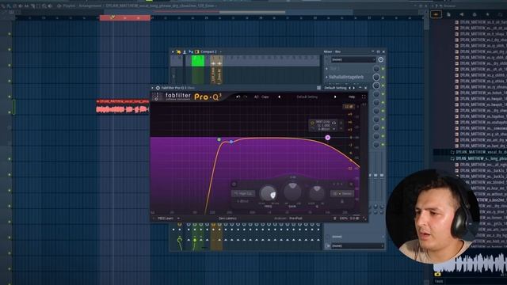The width and height of the screenshot is (507, 285).
Task: Click the undo arrow in Pro-Q 3
Action: click(238, 97)
